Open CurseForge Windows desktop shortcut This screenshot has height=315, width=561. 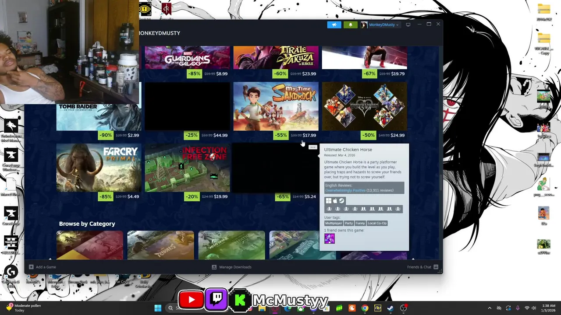click(x=11, y=160)
